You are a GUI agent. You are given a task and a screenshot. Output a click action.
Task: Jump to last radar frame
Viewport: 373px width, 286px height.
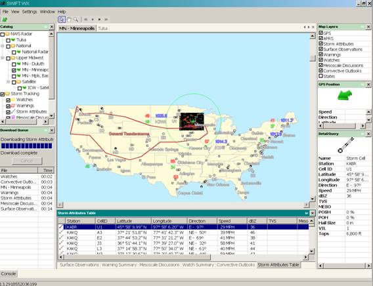pos(106,20)
